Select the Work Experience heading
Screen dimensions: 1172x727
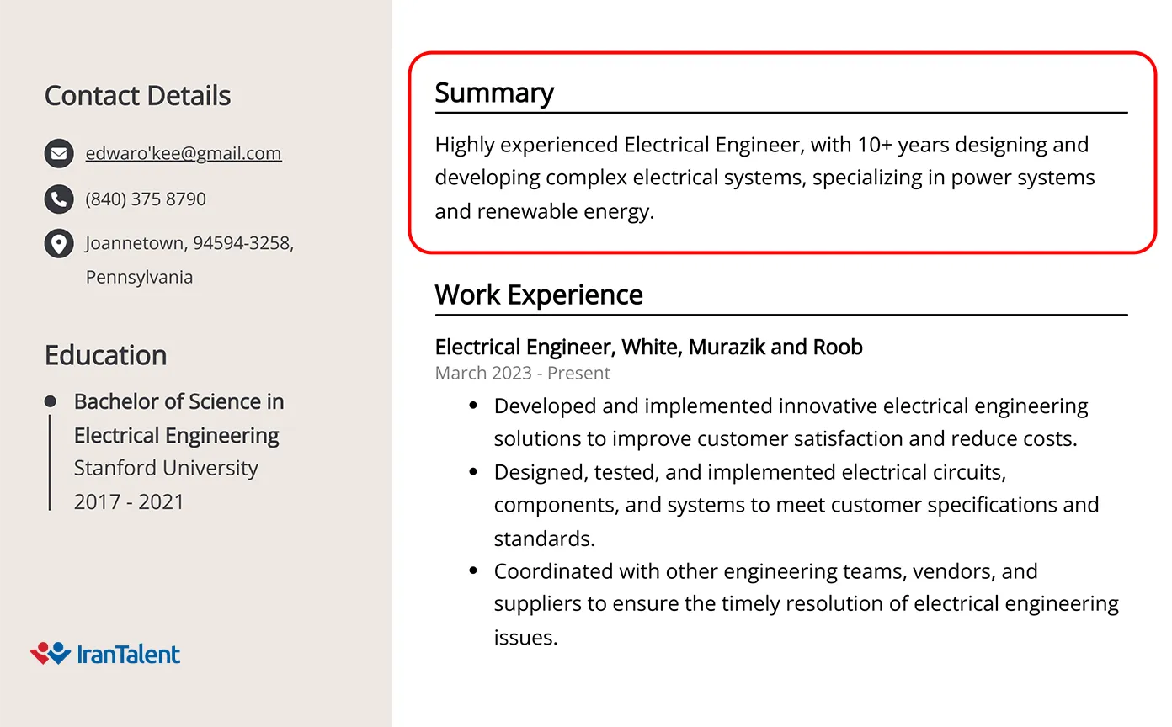pos(539,295)
